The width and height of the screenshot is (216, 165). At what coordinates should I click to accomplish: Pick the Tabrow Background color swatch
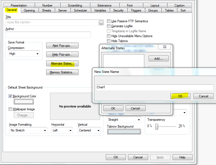pyautogui.click(x=124, y=132)
